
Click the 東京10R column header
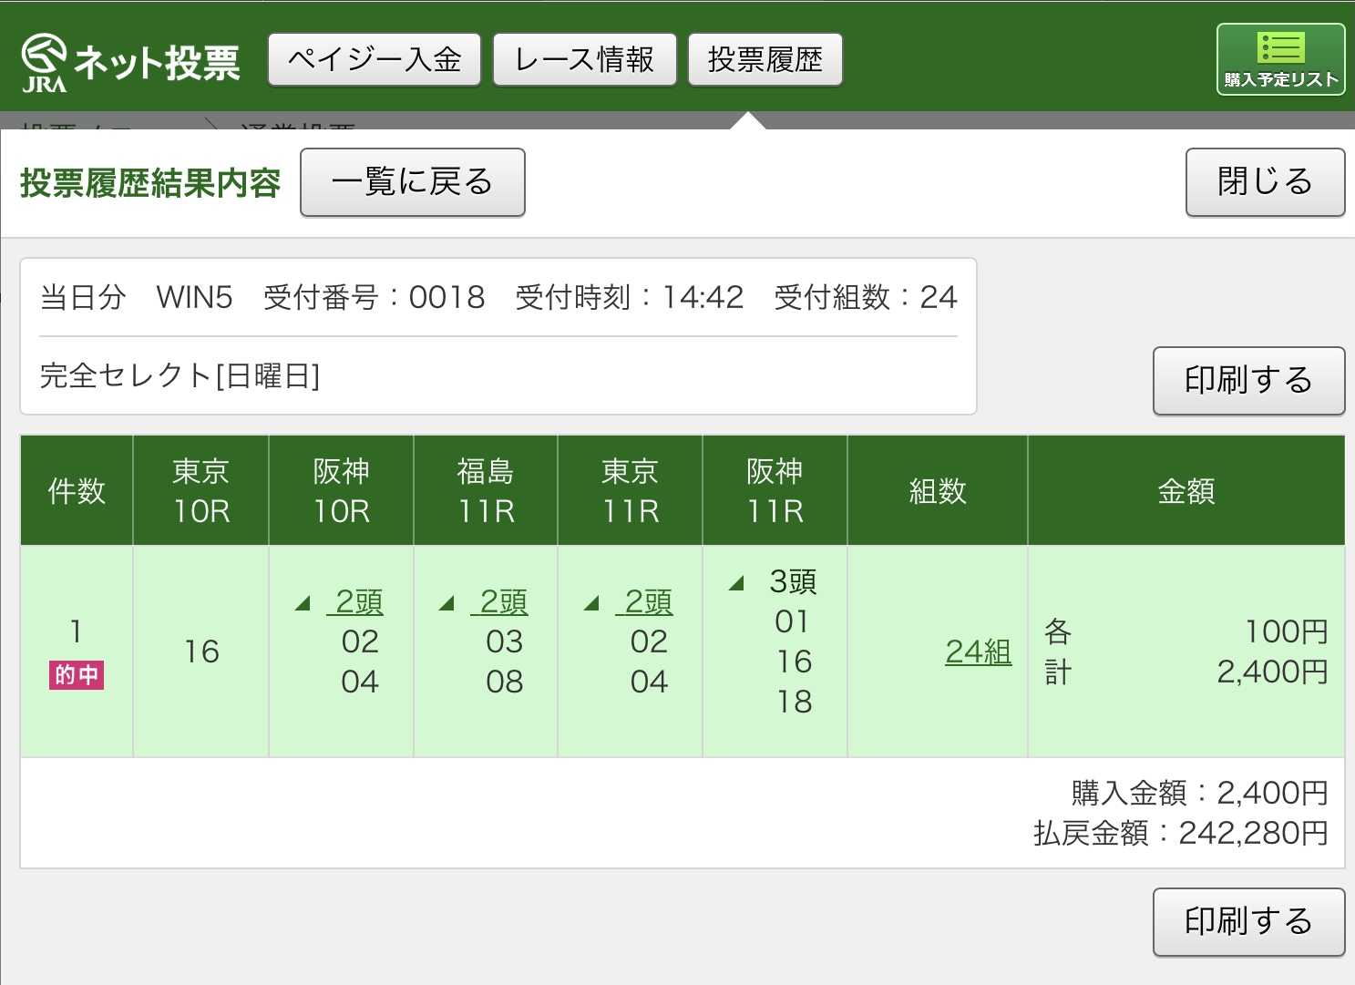[201, 491]
